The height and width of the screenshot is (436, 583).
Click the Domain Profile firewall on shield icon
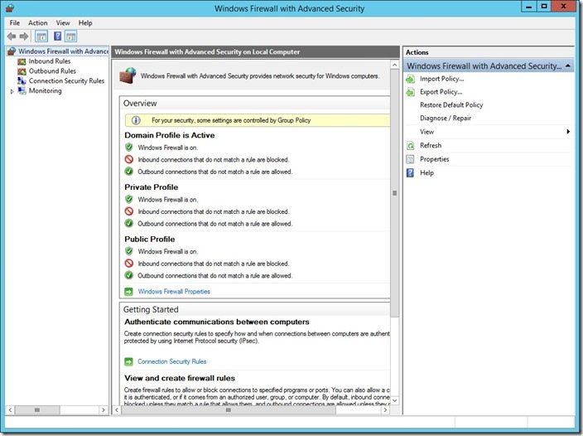(x=129, y=148)
